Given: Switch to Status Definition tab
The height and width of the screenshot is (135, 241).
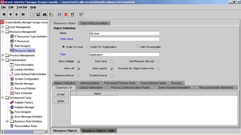Looking at the screenshot, I should 65,83.
